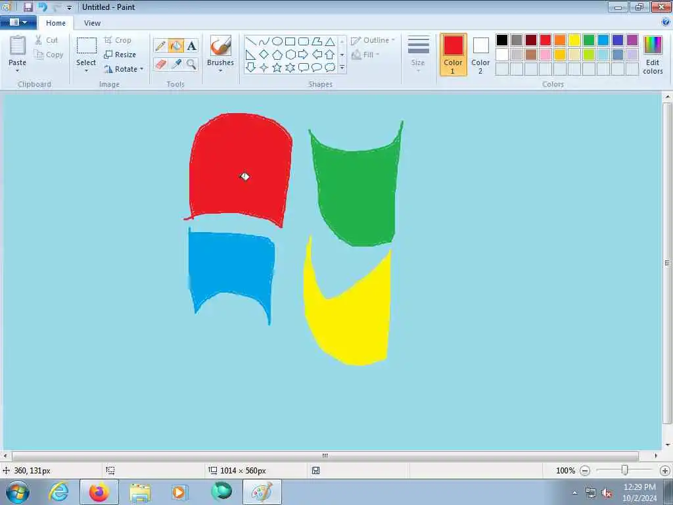Open Windows Explorer folder from taskbar
The width and height of the screenshot is (673, 505).
point(140,492)
